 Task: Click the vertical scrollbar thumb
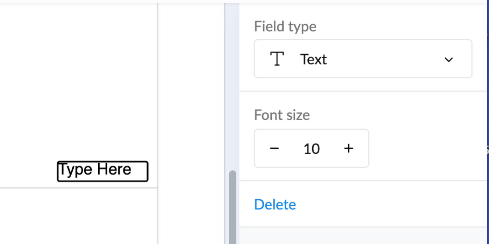[x=233, y=207]
